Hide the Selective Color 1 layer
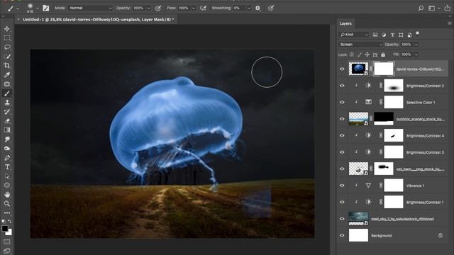The height and width of the screenshot is (255, 454). [342, 102]
